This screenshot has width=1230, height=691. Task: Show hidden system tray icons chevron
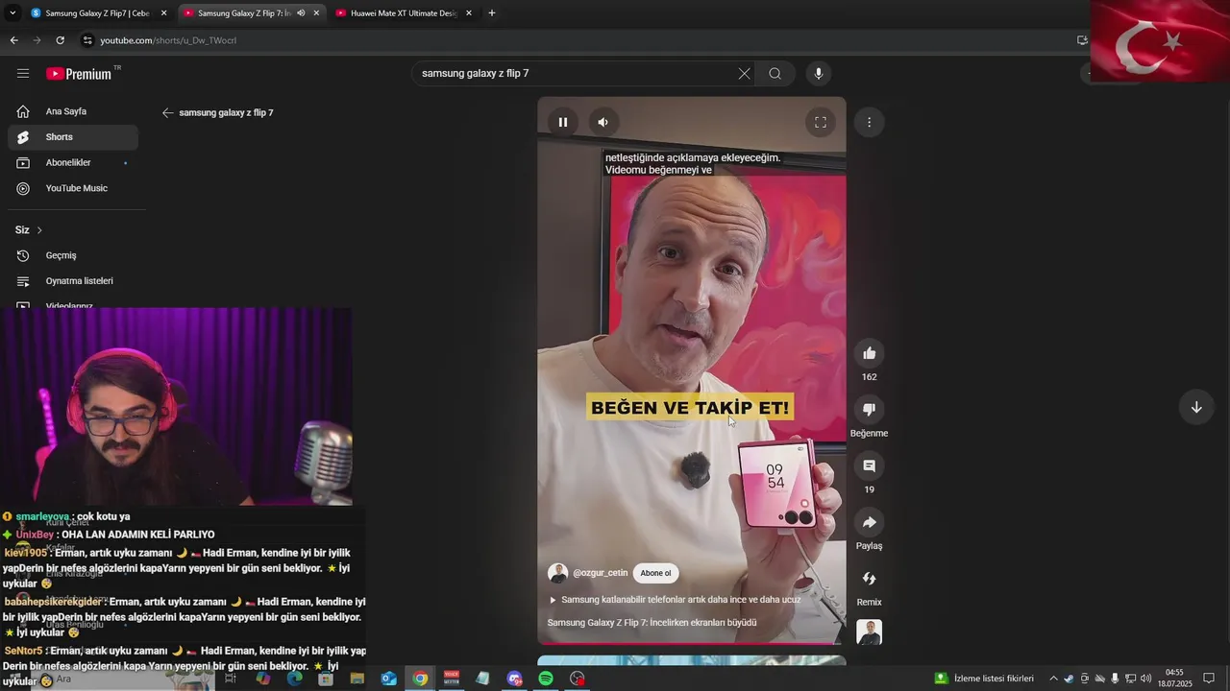(x=1053, y=679)
